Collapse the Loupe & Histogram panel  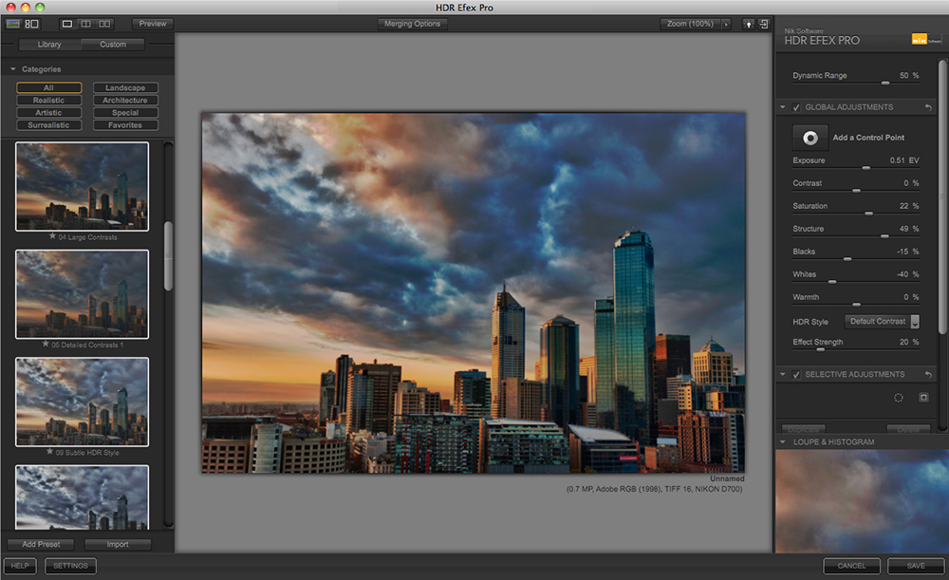coord(784,442)
